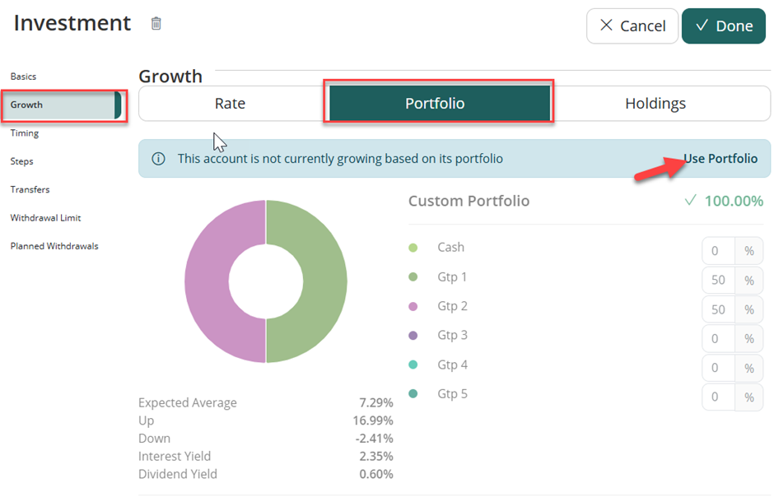Click the info icon in the blue banner
This screenshot has height=497, width=774.
coord(158,159)
